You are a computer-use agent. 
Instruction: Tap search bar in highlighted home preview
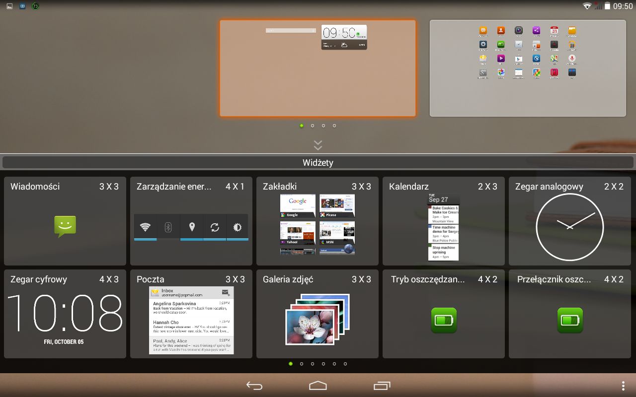pos(291,31)
